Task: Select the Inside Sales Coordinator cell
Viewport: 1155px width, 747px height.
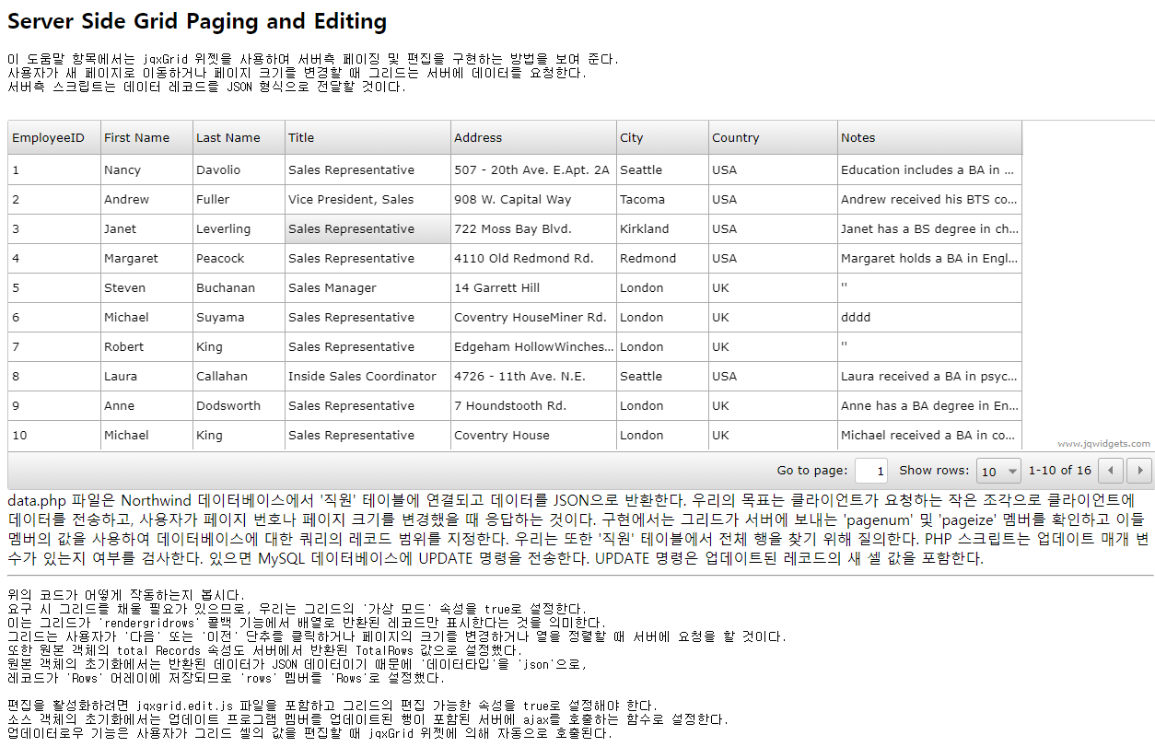Action: click(367, 377)
